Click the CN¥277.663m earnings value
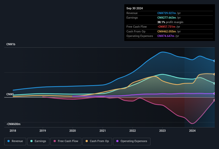This screenshot has height=149, width=219. (x=166, y=18)
